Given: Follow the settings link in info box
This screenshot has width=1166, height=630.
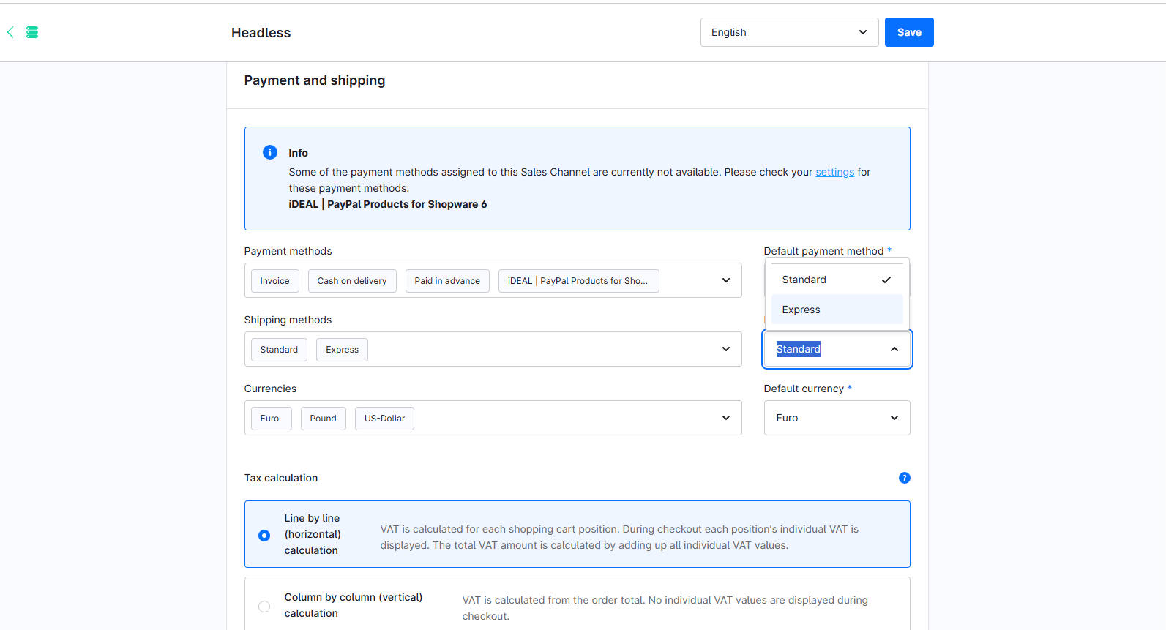Looking at the screenshot, I should pyautogui.click(x=834, y=172).
